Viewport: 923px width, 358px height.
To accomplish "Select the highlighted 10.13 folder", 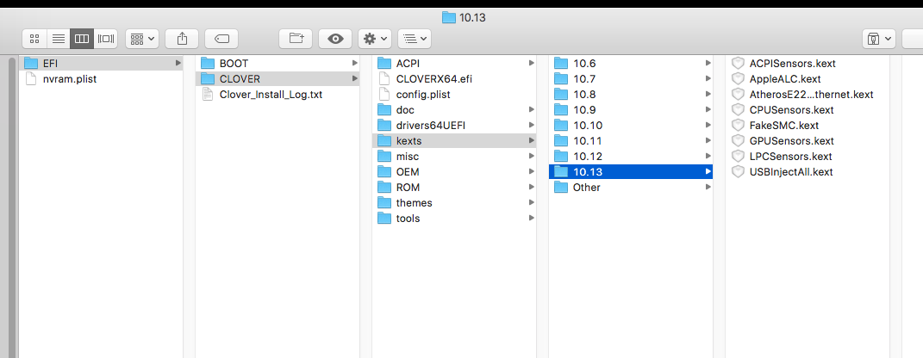I will coord(631,171).
